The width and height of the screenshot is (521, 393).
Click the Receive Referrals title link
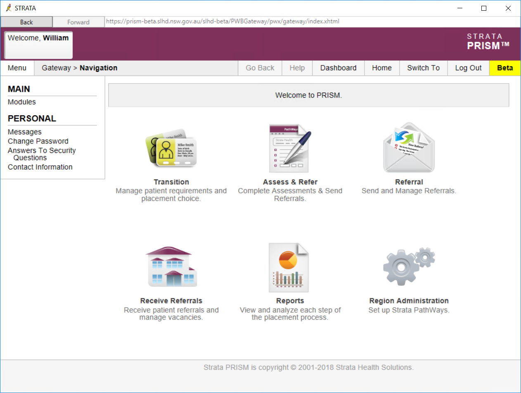(x=171, y=301)
